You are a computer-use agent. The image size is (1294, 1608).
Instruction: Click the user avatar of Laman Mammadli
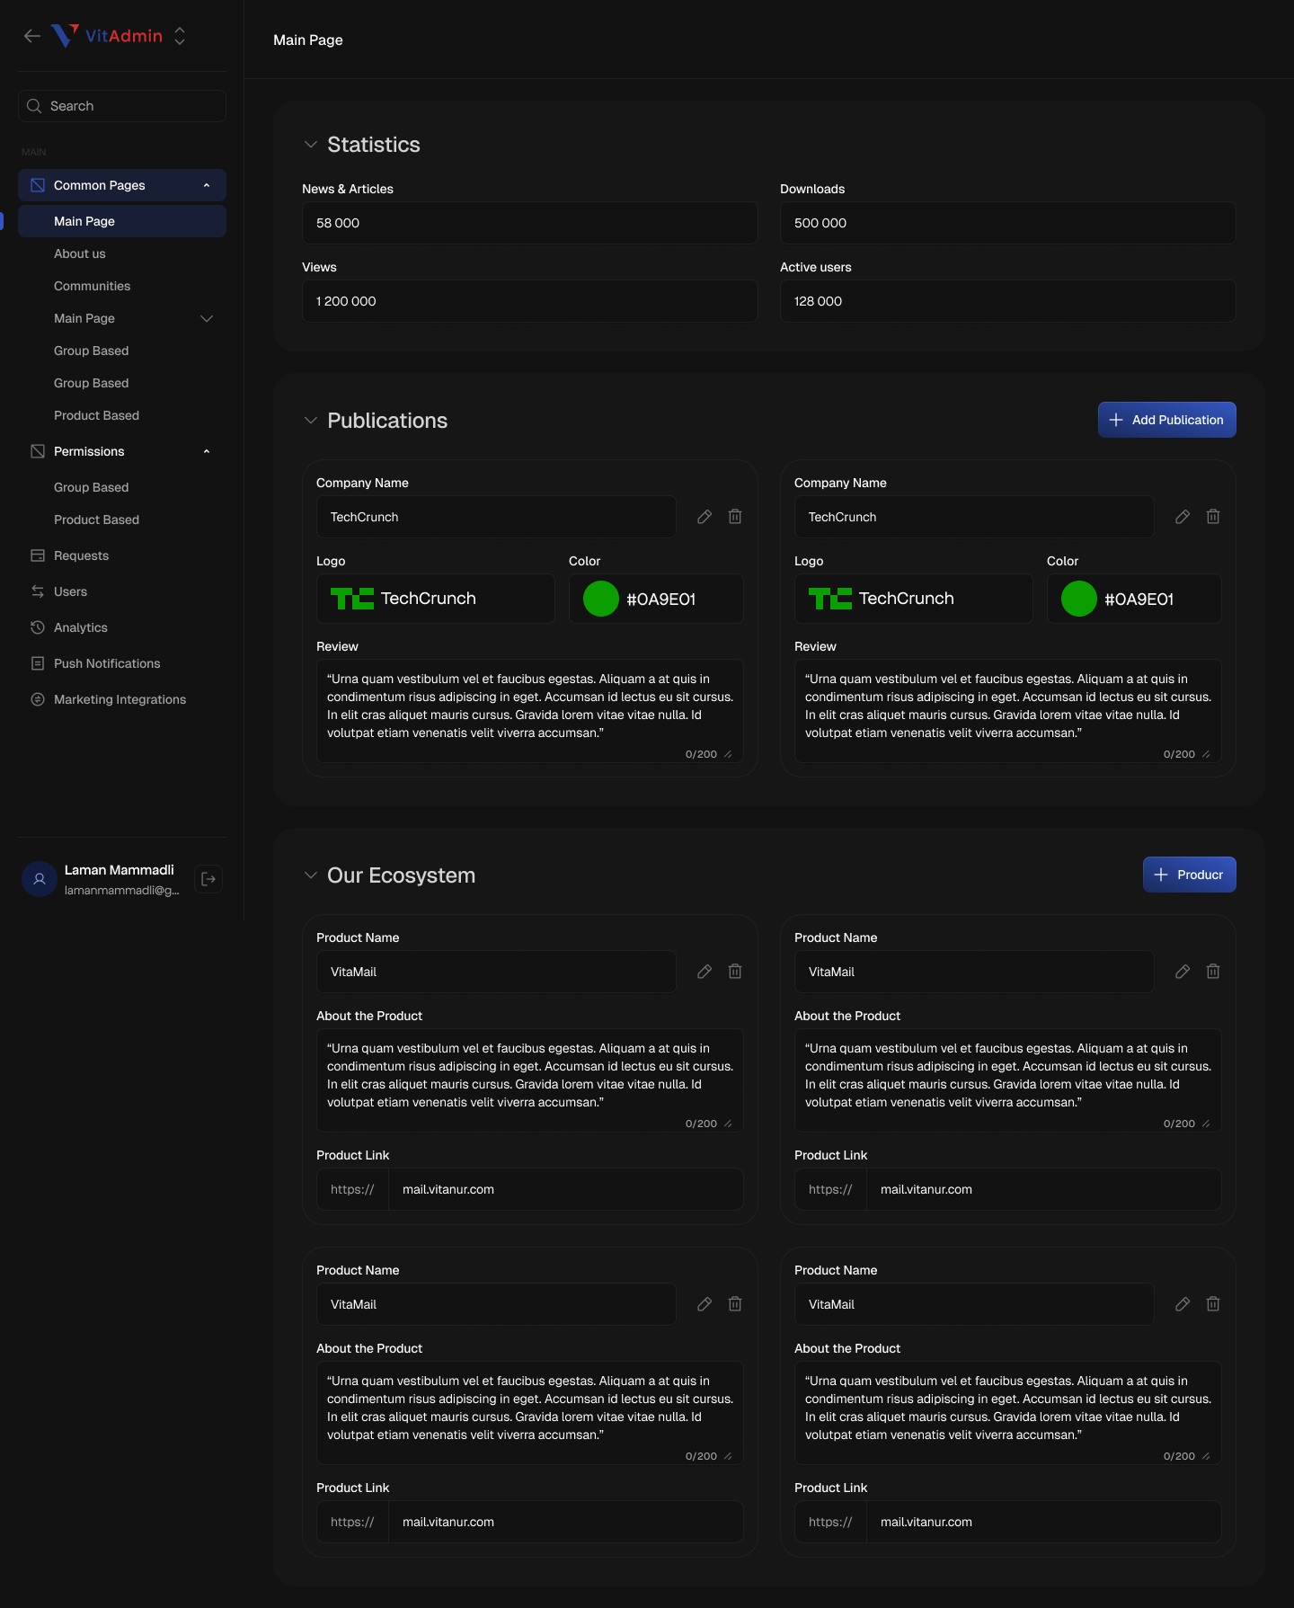(x=40, y=879)
